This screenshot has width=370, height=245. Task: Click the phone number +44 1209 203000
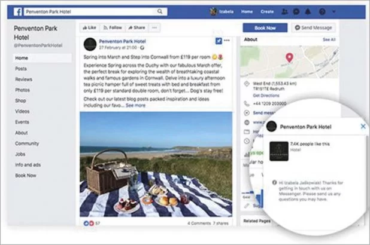(269, 103)
